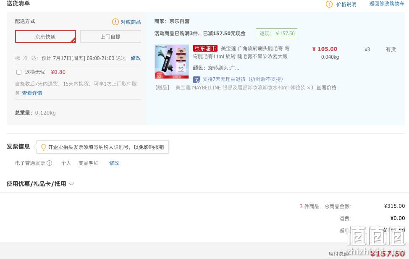Click 个人 invoice title text
This screenshot has height=259, width=409.
[66, 163]
